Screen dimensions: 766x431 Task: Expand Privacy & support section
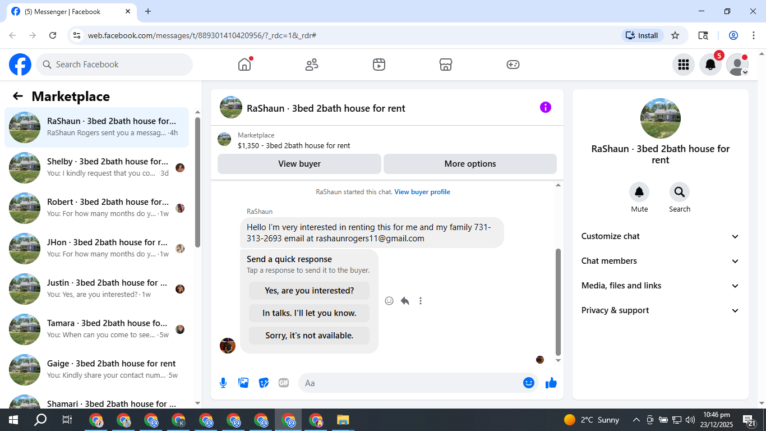661,310
